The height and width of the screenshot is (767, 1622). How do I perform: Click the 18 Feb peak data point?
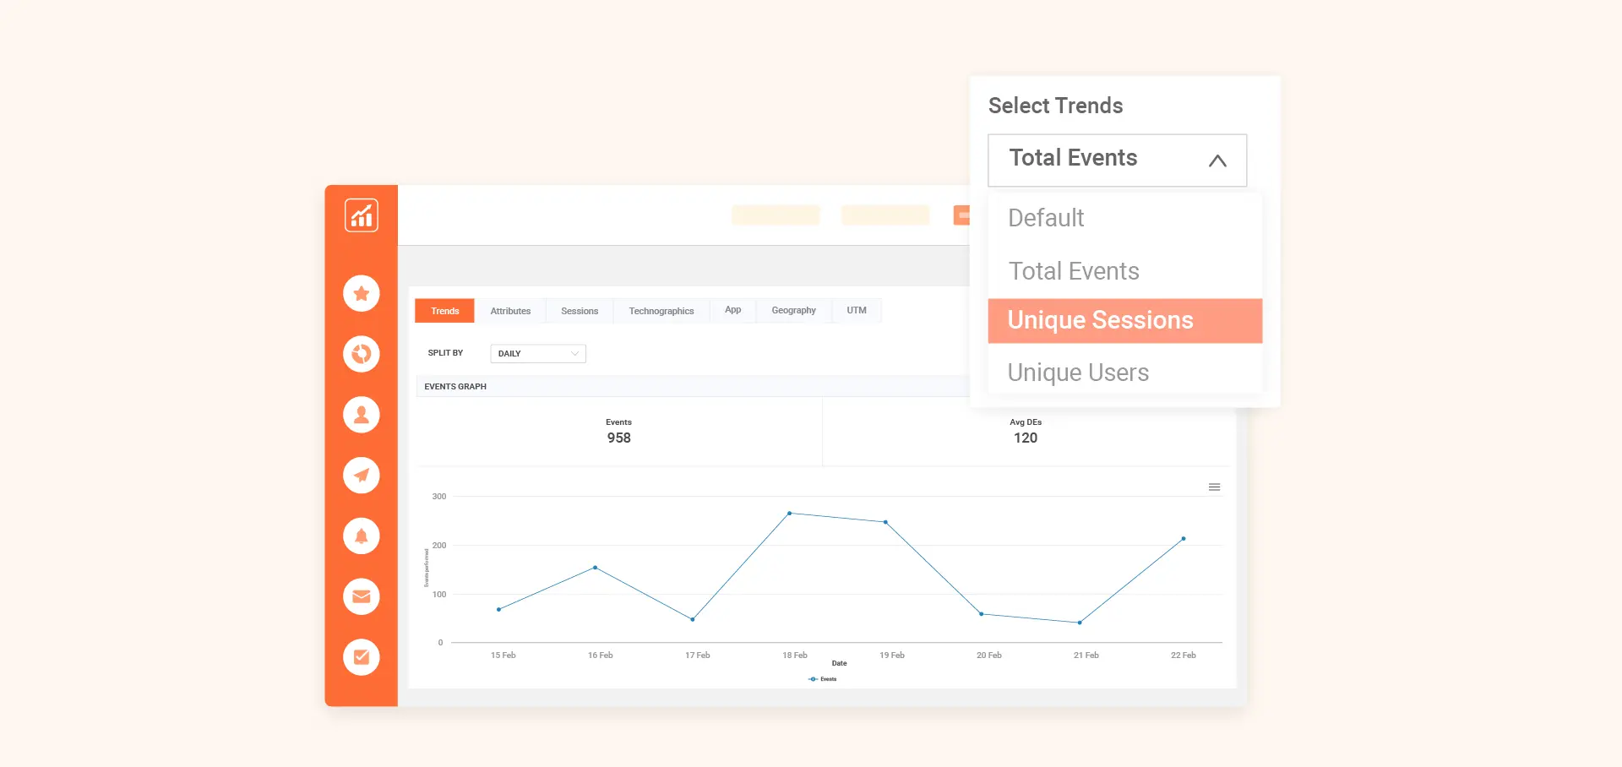coord(790,513)
